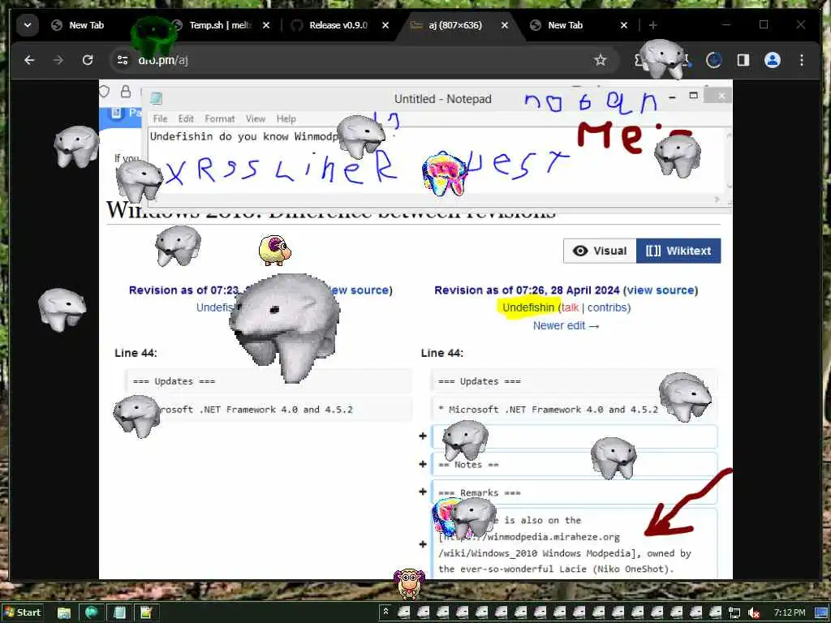Close the aj (807×636) tab
831x623 pixels.
505,25
